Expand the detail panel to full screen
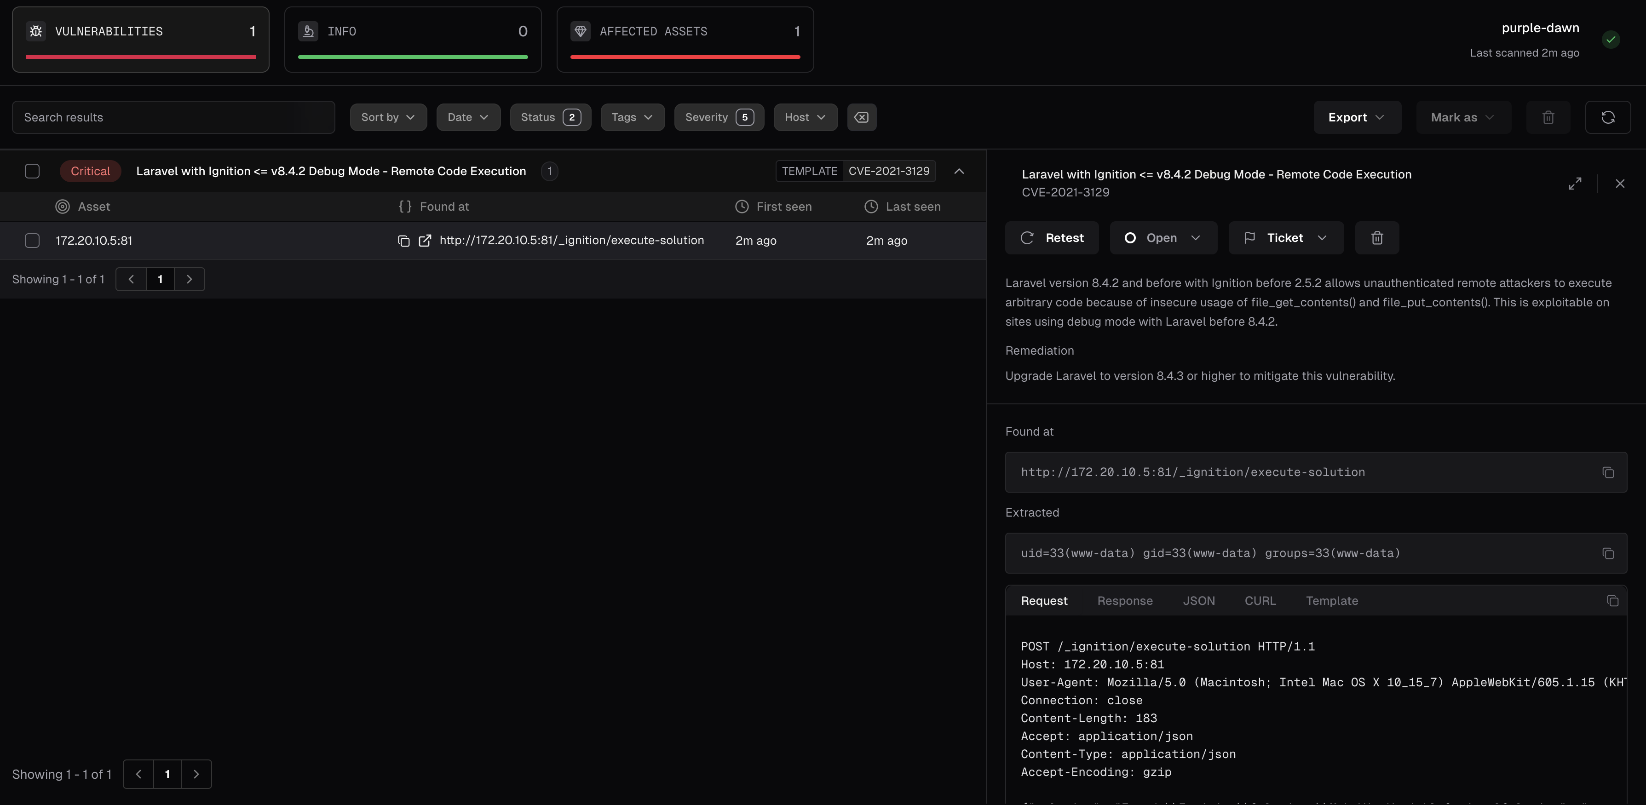Viewport: 1646px width, 805px height. click(1575, 184)
